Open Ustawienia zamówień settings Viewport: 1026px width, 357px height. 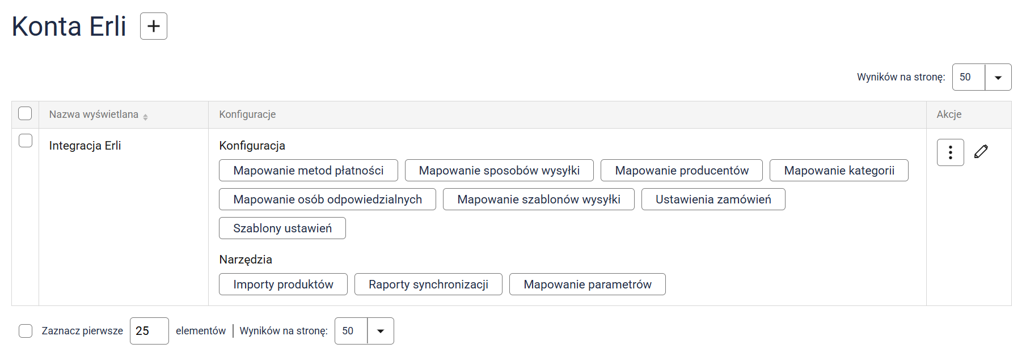(x=713, y=199)
